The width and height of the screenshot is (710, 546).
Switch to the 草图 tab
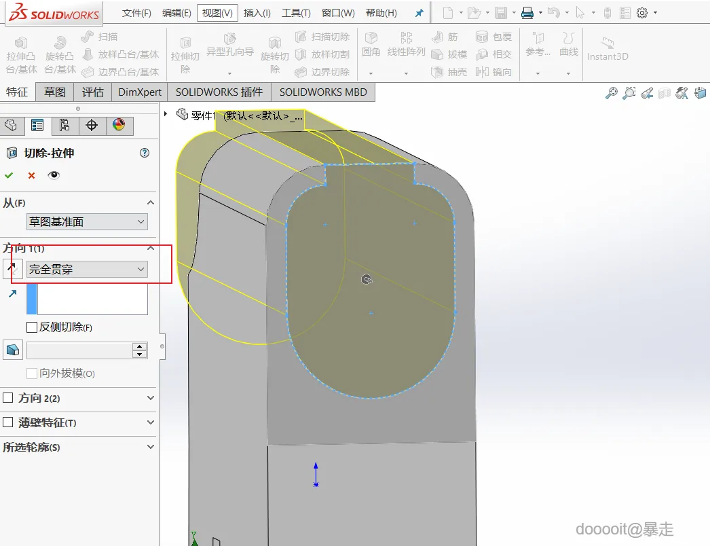pyautogui.click(x=55, y=92)
